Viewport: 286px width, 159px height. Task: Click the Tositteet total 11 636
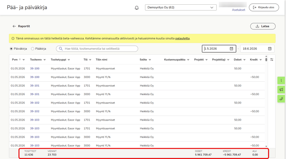coord(29,155)
